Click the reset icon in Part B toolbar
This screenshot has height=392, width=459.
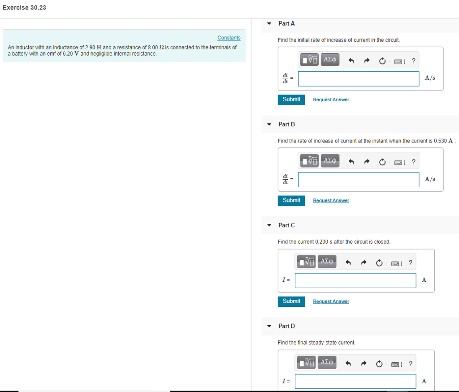[382, 162]
